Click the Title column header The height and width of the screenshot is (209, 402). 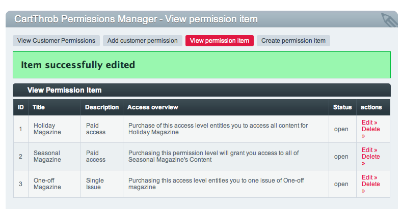click(x=55, y=107)
